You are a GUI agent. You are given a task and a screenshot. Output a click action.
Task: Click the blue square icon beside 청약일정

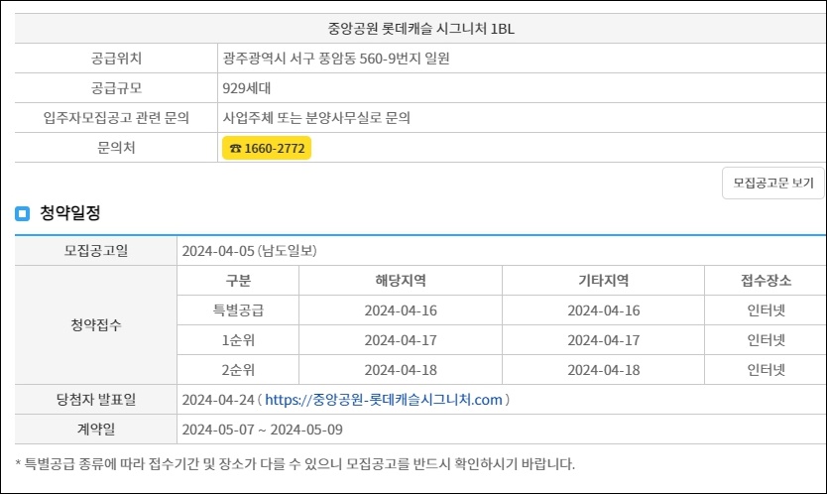pos(22,213)
